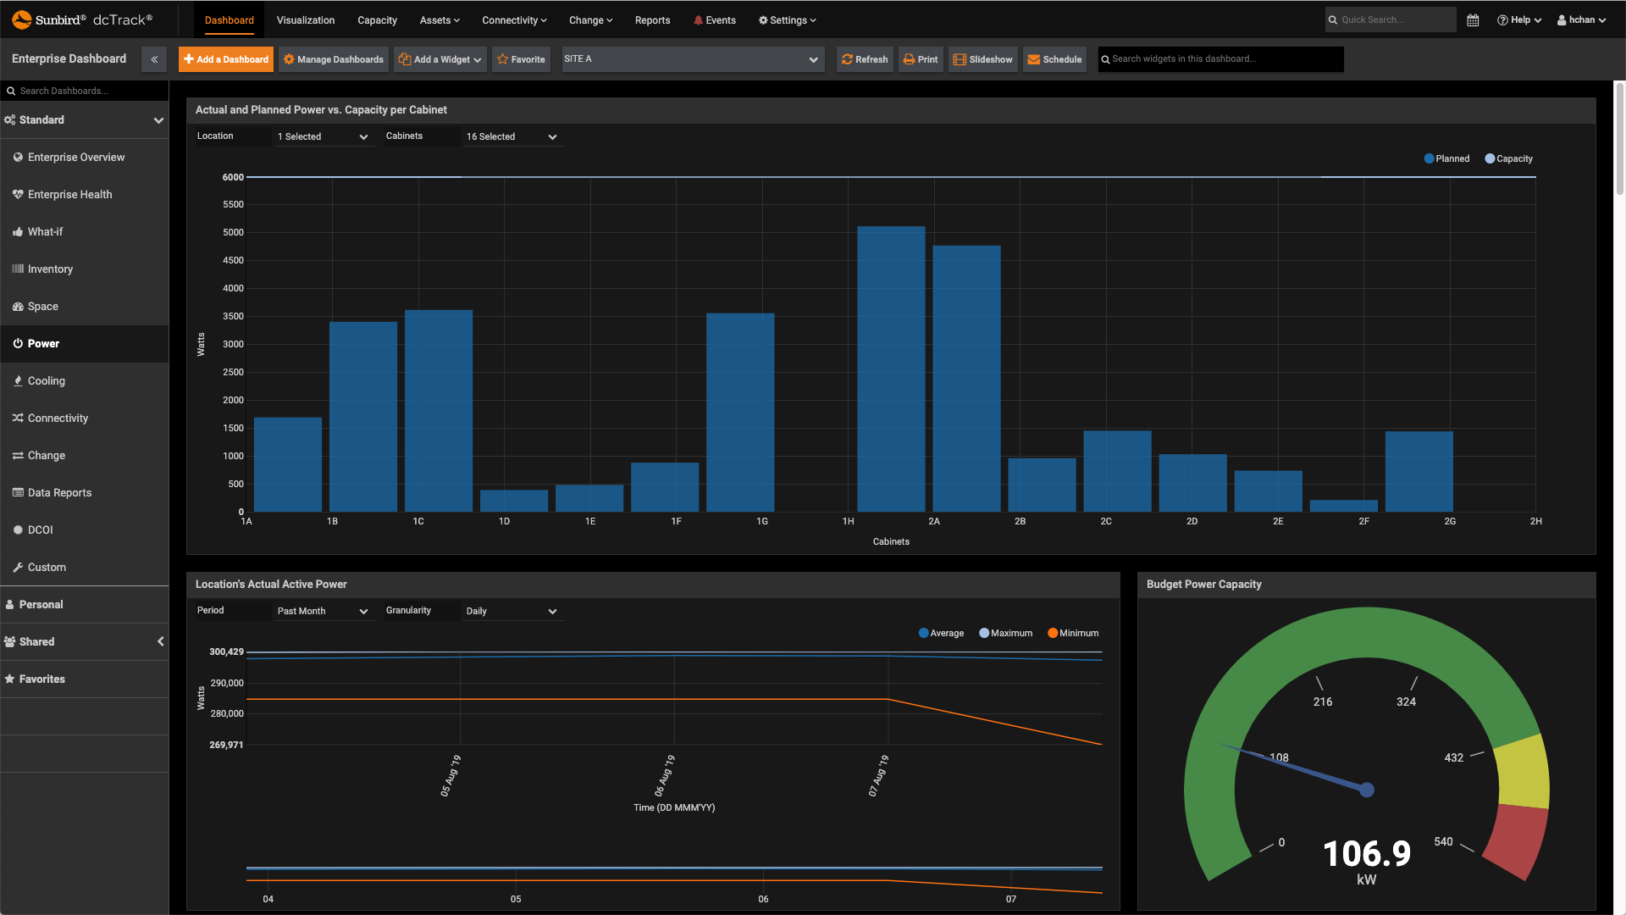Open the Granularity dropdown showing Daily
The image size is (1626, 915).
512,610
